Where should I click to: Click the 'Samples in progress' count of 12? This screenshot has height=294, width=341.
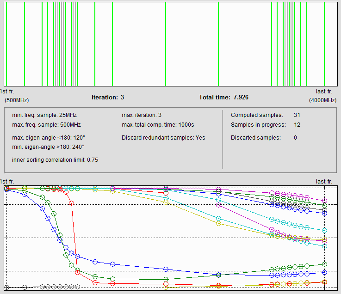point(297,125)
